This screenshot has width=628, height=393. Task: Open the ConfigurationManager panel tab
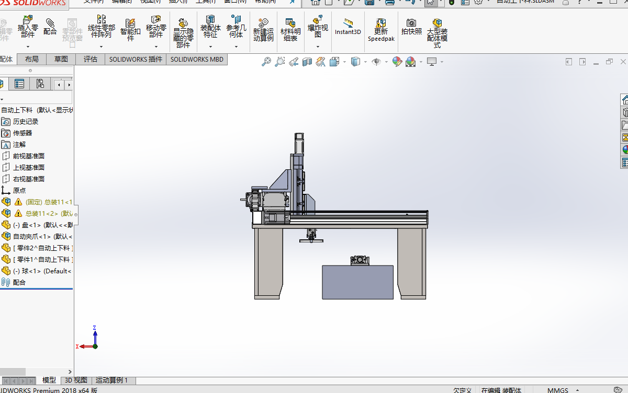click(x=40, y=84)
